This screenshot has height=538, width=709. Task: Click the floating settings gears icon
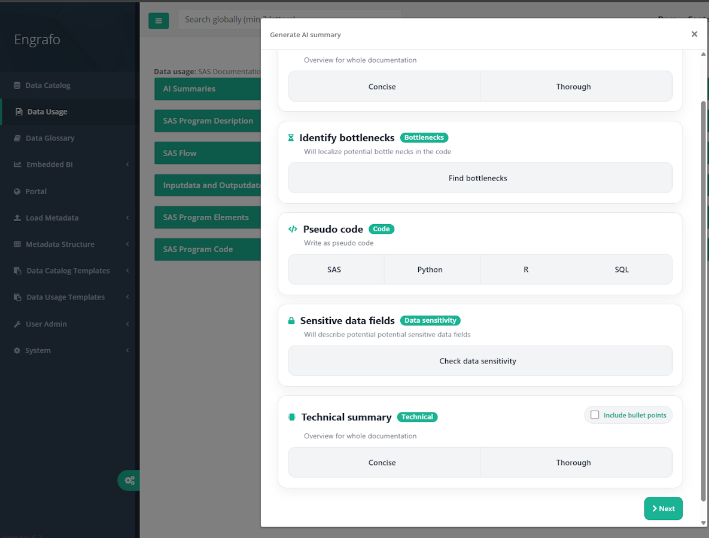129,480
